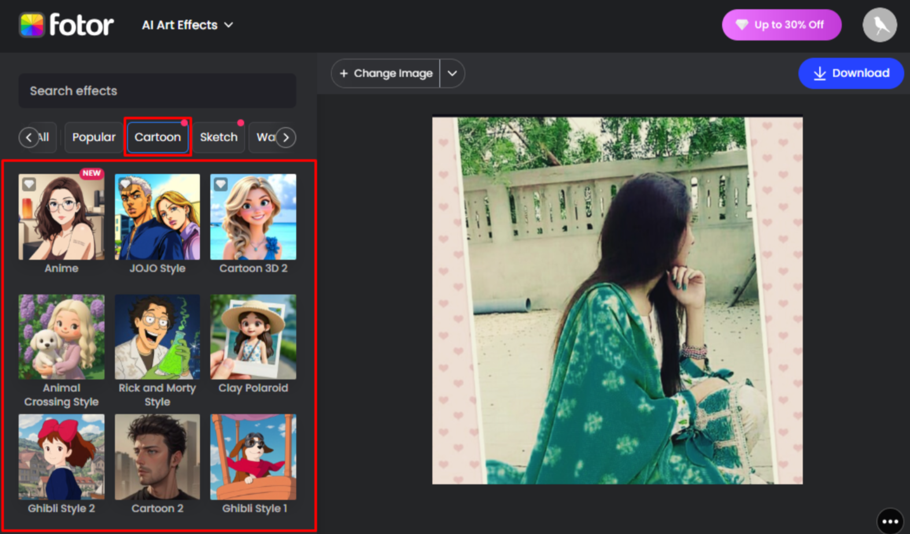Select the Clay Polaroid effect

pos(253,337)
